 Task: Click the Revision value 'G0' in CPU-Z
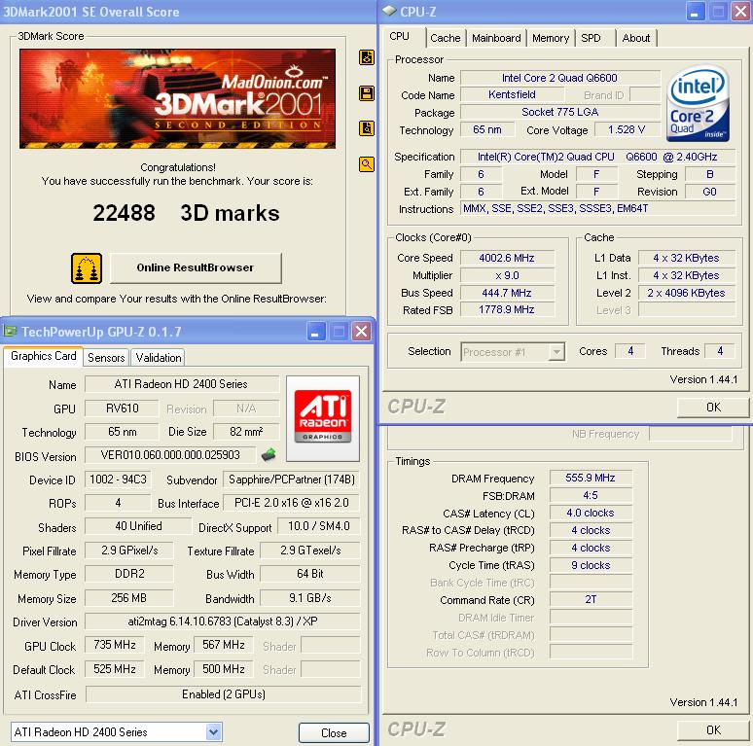coord(710,192)
